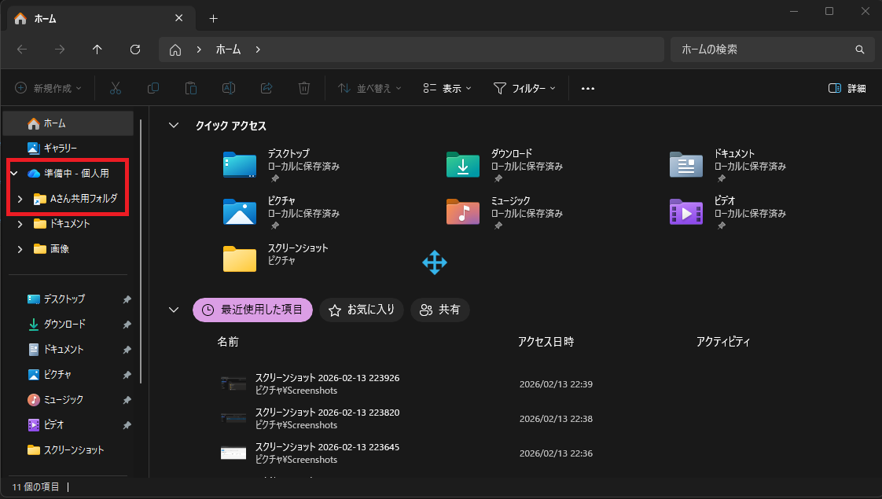Open the 表示 view menu
Image resolution: width=882 pixels, height=499 pixels.
(x=447, y=89)
